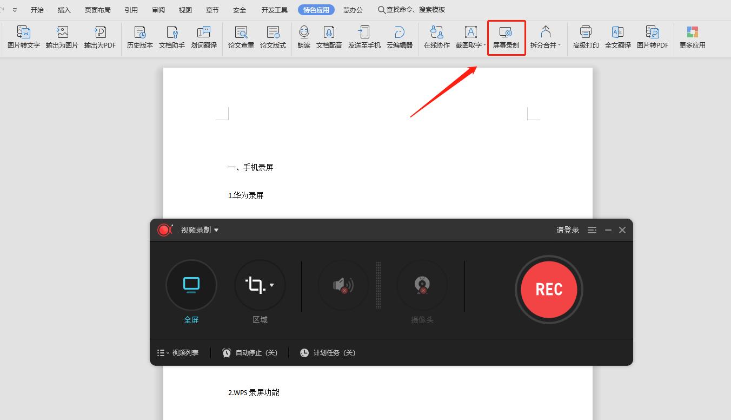This screenshot has height=420, width=731.
Task: Enable the 摄像头 webcam in the recorder
Action: [422, 285]
